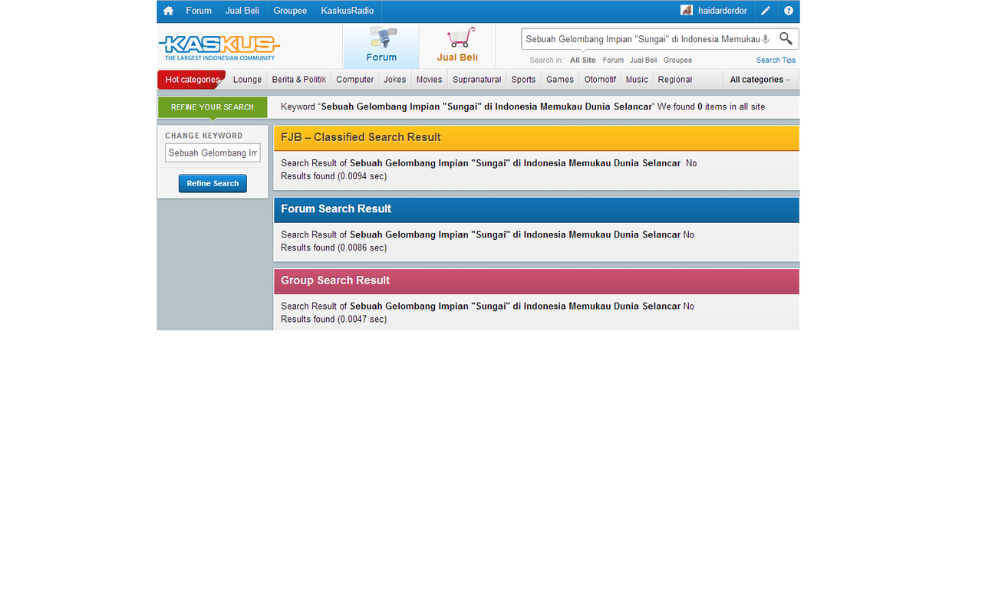Click the FJB – Classified Search Result header

pos(536,138)
